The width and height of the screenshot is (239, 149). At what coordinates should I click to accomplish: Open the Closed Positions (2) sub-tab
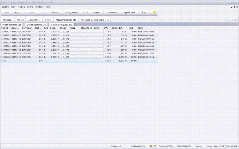point(36,25)
